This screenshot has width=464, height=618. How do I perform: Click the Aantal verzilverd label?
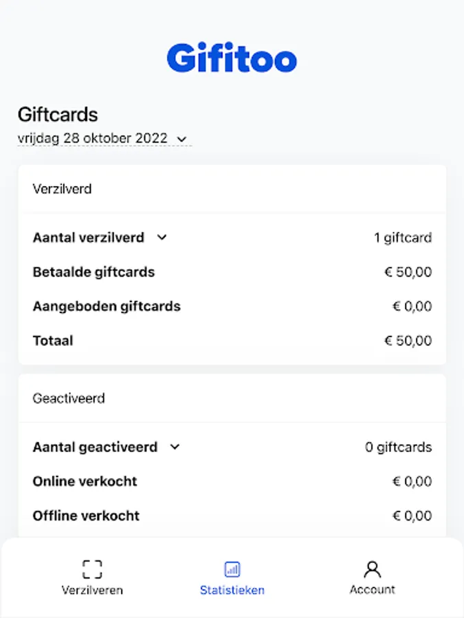89,238
